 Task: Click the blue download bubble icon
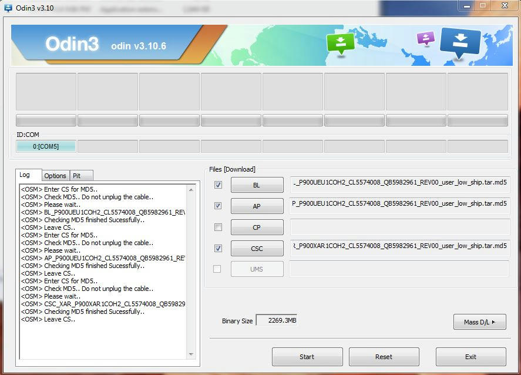click(x=461, y=42)
